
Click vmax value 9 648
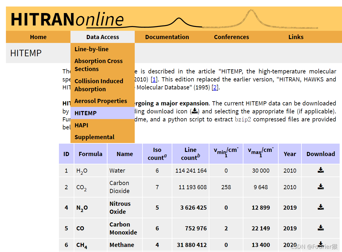[x=261, y=187]
